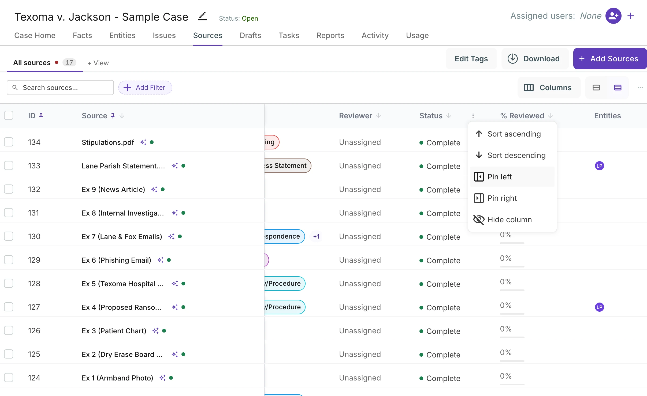
Task: Click the Correspondence tag on row 130
Action: coord(284,236)
